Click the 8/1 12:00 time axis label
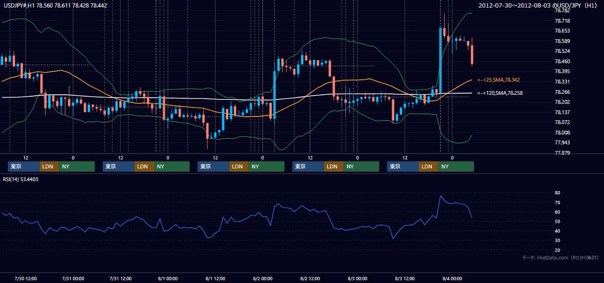The image size is (604, 283). [215, 278]
